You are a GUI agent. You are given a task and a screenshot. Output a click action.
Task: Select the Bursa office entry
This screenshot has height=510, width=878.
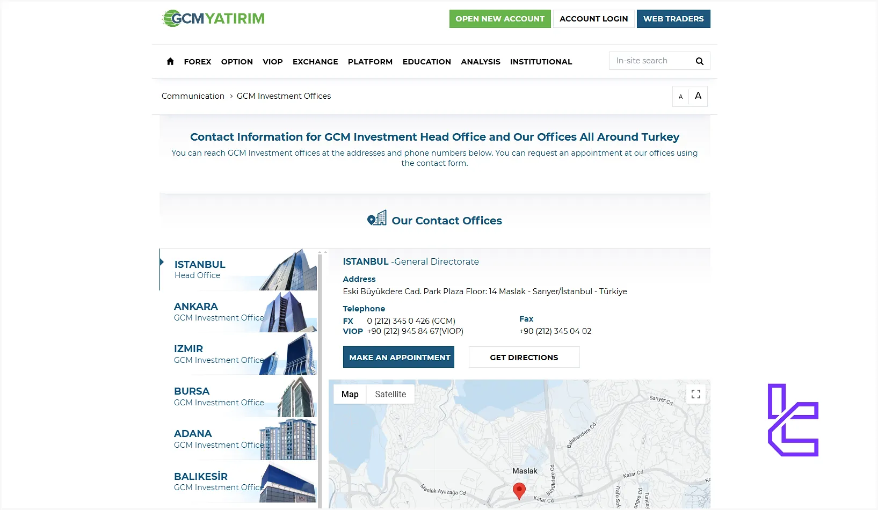238,397
